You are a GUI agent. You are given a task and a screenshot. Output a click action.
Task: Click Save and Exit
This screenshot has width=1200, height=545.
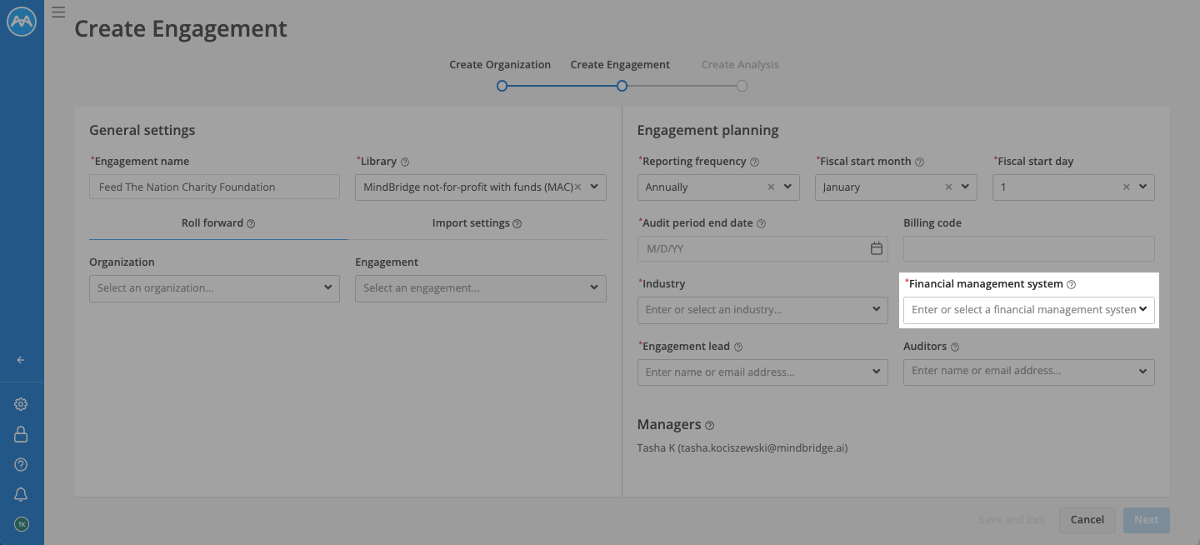coord(1012,520)
